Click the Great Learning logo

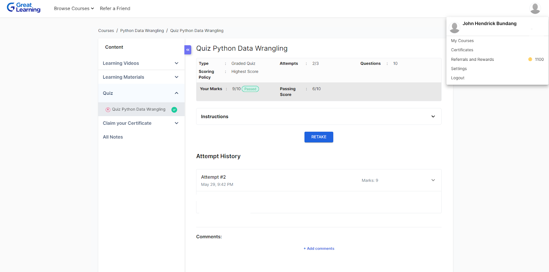(x=24, y=8)
